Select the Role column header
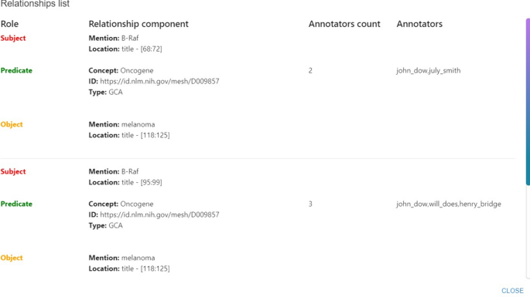Image resolution: width=530 pixels, height=297 pixels. pyautogui.click(x=9, y=24)
